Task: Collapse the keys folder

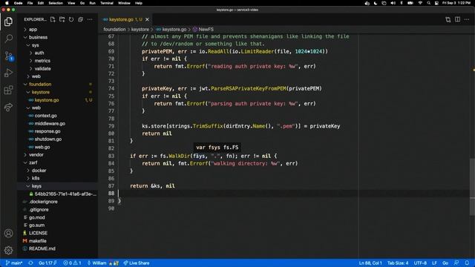Action: coord(36,186)
